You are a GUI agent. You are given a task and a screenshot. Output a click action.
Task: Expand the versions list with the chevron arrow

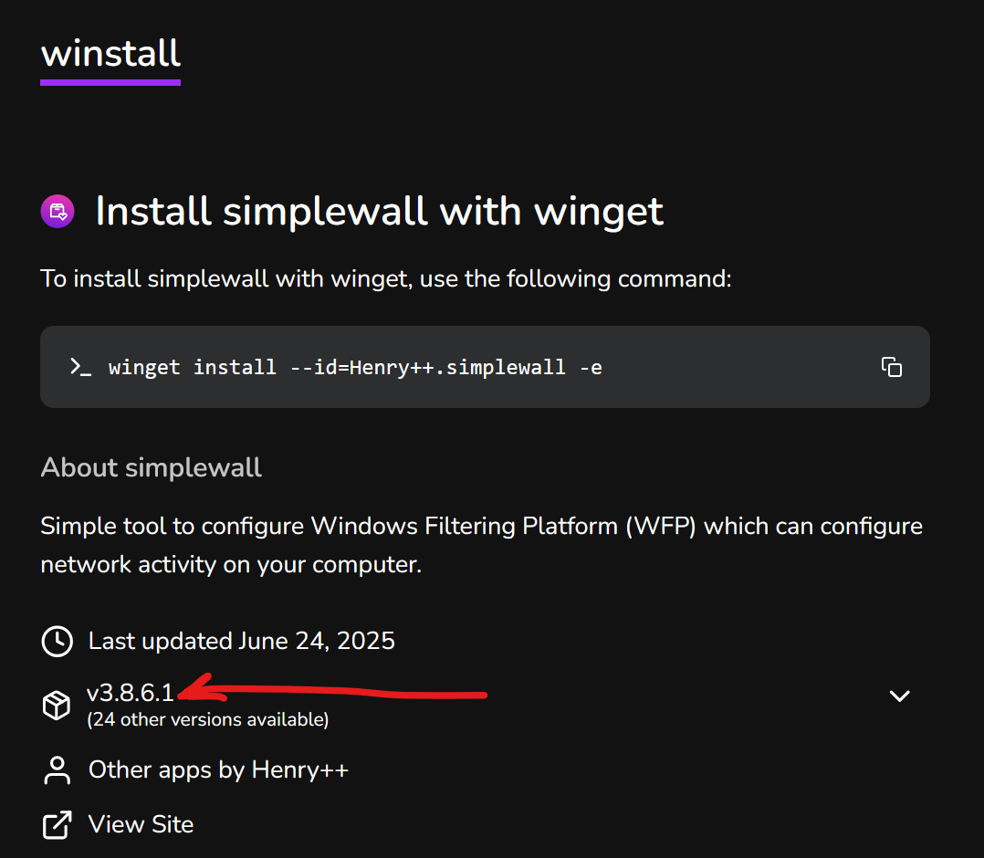[899, 696]
